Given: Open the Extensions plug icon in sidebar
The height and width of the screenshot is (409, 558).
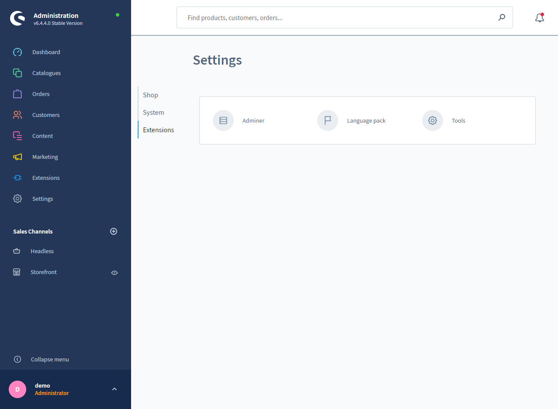Looking at the screenshot, I should point(17,178).
